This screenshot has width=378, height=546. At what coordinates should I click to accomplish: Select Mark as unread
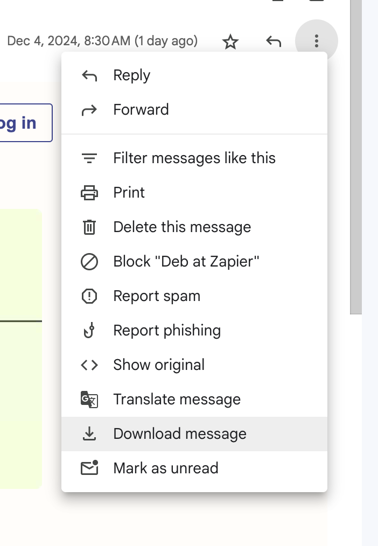(x=194, y=468)
